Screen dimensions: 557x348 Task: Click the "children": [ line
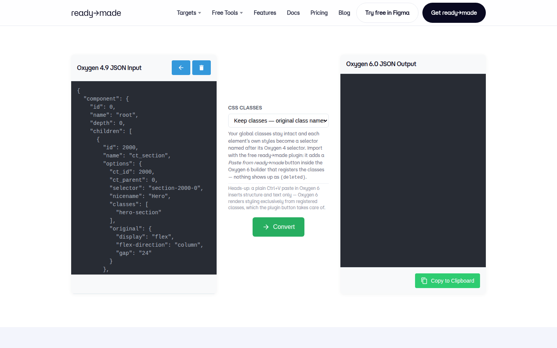click(x=111, y=131)
